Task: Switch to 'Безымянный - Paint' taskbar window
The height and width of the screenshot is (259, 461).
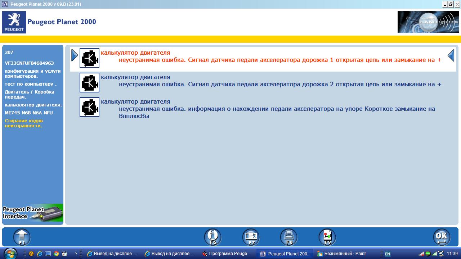Action: click(x=343, y=254)
